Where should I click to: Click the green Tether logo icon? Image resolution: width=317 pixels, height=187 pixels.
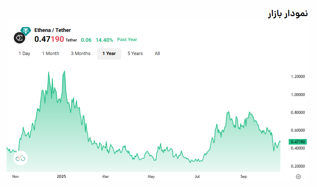click(x=26, y=31)
